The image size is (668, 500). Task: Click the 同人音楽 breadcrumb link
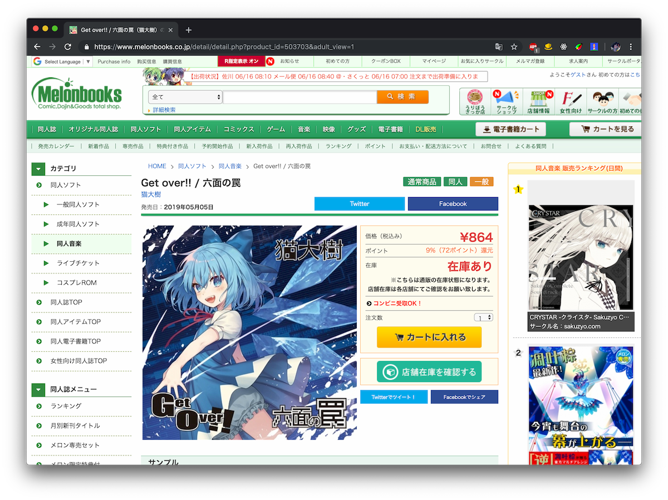click(230, 166)
